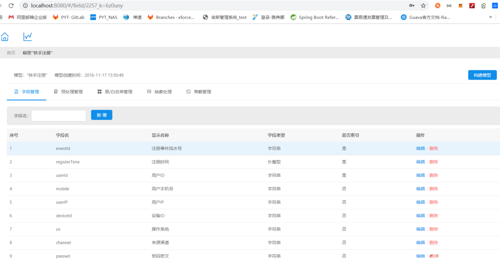Go to 首页 in the breadcrumb

coord(11,53)
